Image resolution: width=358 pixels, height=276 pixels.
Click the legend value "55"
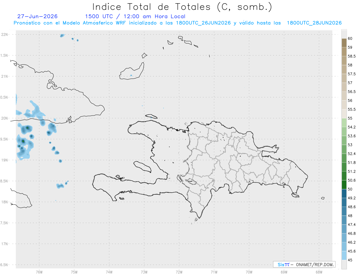tap(350, 118)
